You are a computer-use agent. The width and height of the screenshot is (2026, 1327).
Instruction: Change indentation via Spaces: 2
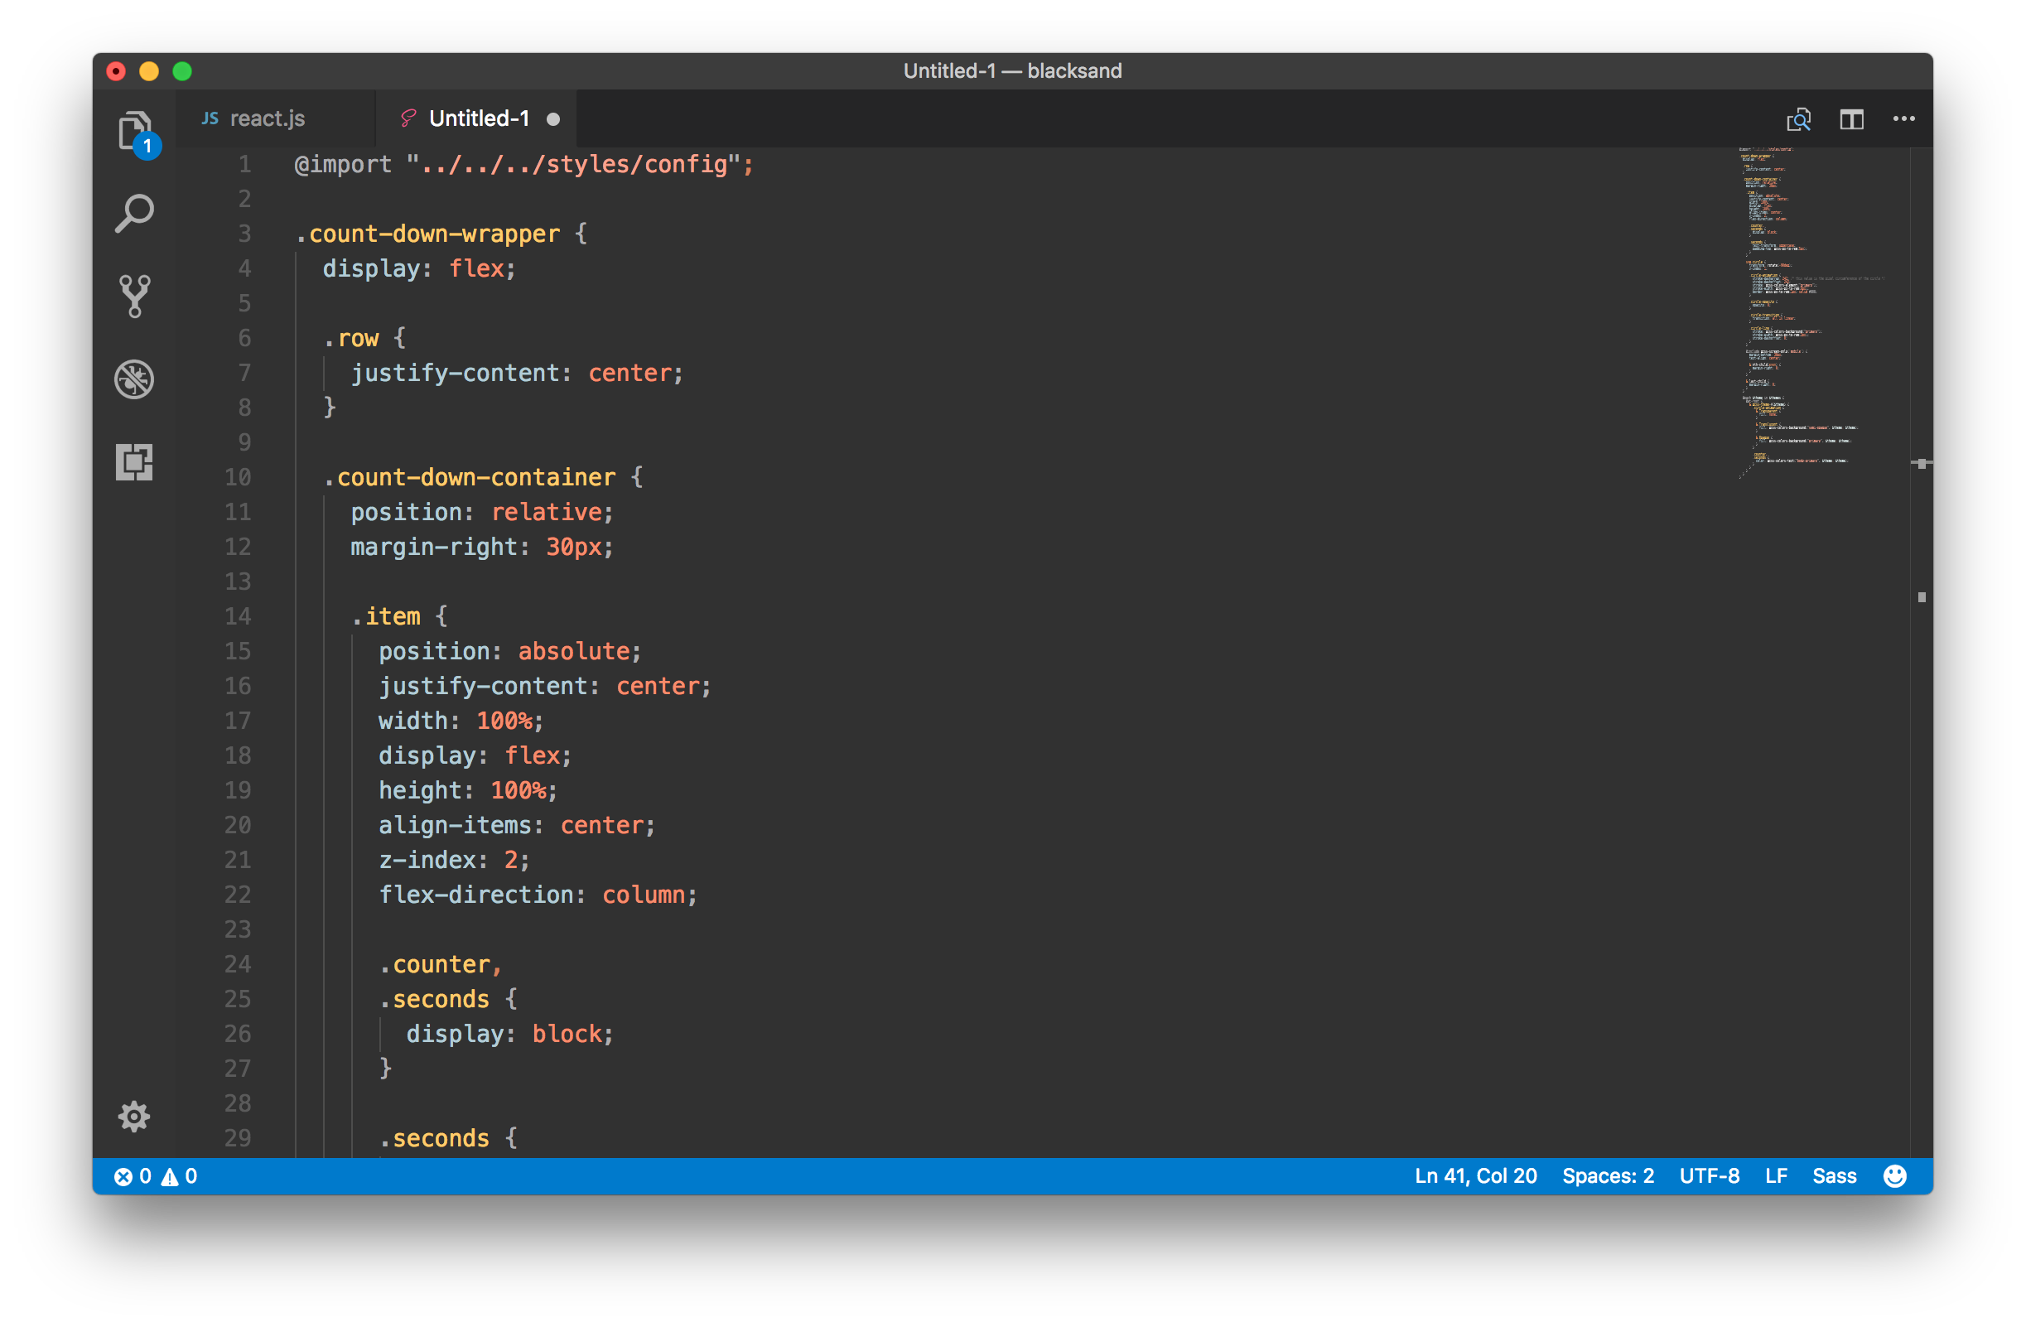click(1607, 1175)
